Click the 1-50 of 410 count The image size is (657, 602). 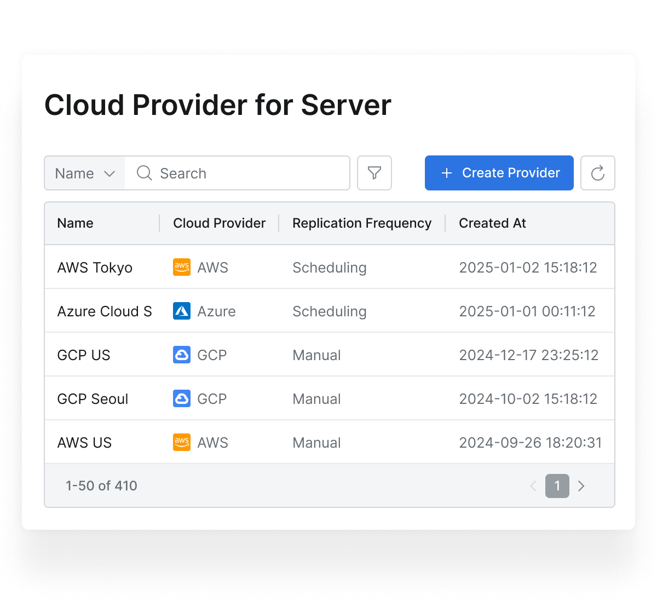coord(101,486)
